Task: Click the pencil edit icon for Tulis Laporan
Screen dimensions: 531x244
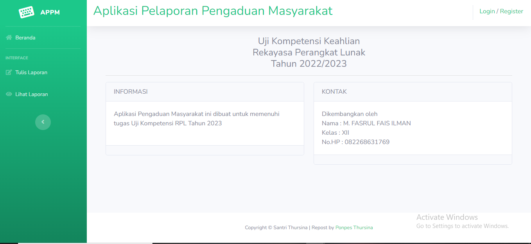Action: [x=9, y=73]
